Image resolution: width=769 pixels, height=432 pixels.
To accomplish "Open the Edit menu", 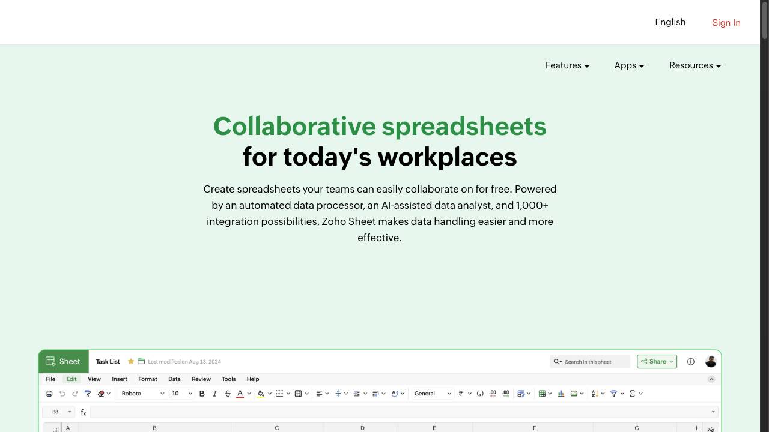I will [71, 379].
